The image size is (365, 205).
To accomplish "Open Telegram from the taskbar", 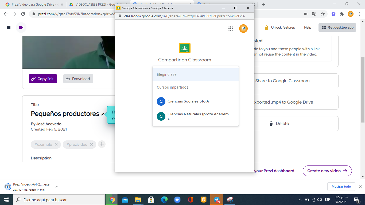I will coord(217,200).
